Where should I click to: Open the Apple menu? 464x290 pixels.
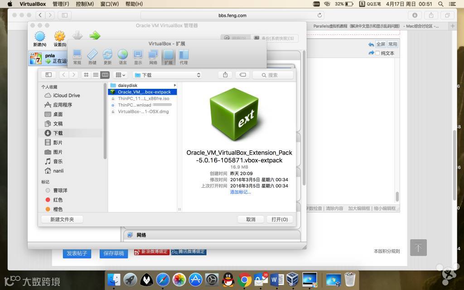10,4
